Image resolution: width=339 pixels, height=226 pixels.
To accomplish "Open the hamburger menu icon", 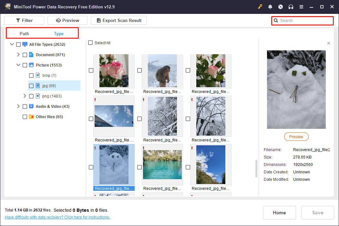I will pos(301,7).
